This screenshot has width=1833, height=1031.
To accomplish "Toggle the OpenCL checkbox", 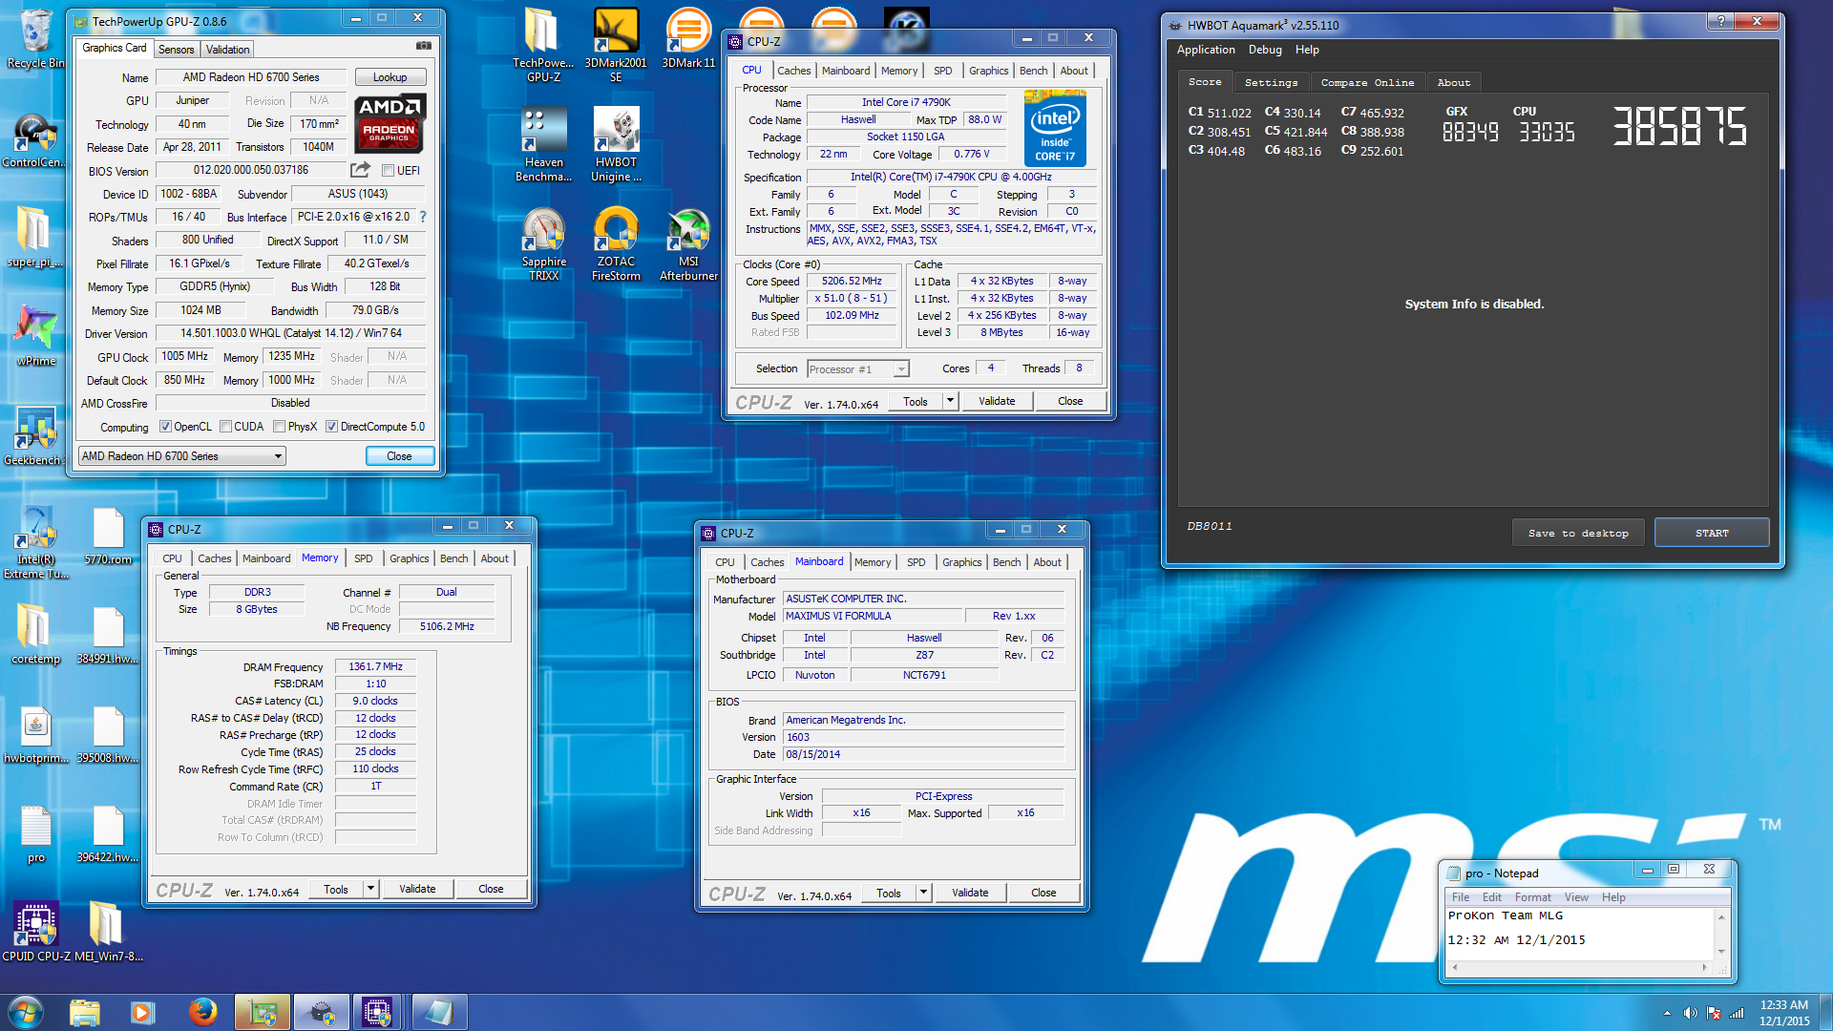I will [x=165, y=427].
